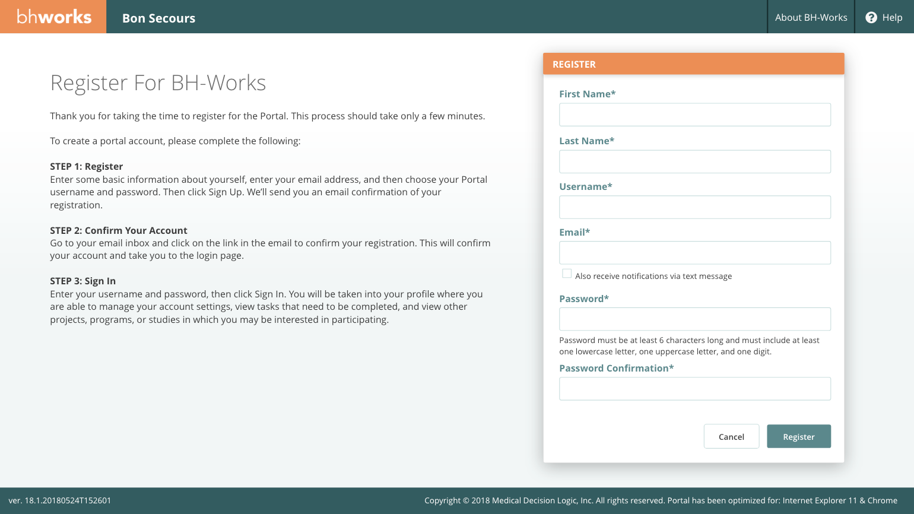Image resolution: width=914 pixels, height=514 pixels.
Task: Focus the Username input field
Action: pyautogui.click(x=695, y=207)
